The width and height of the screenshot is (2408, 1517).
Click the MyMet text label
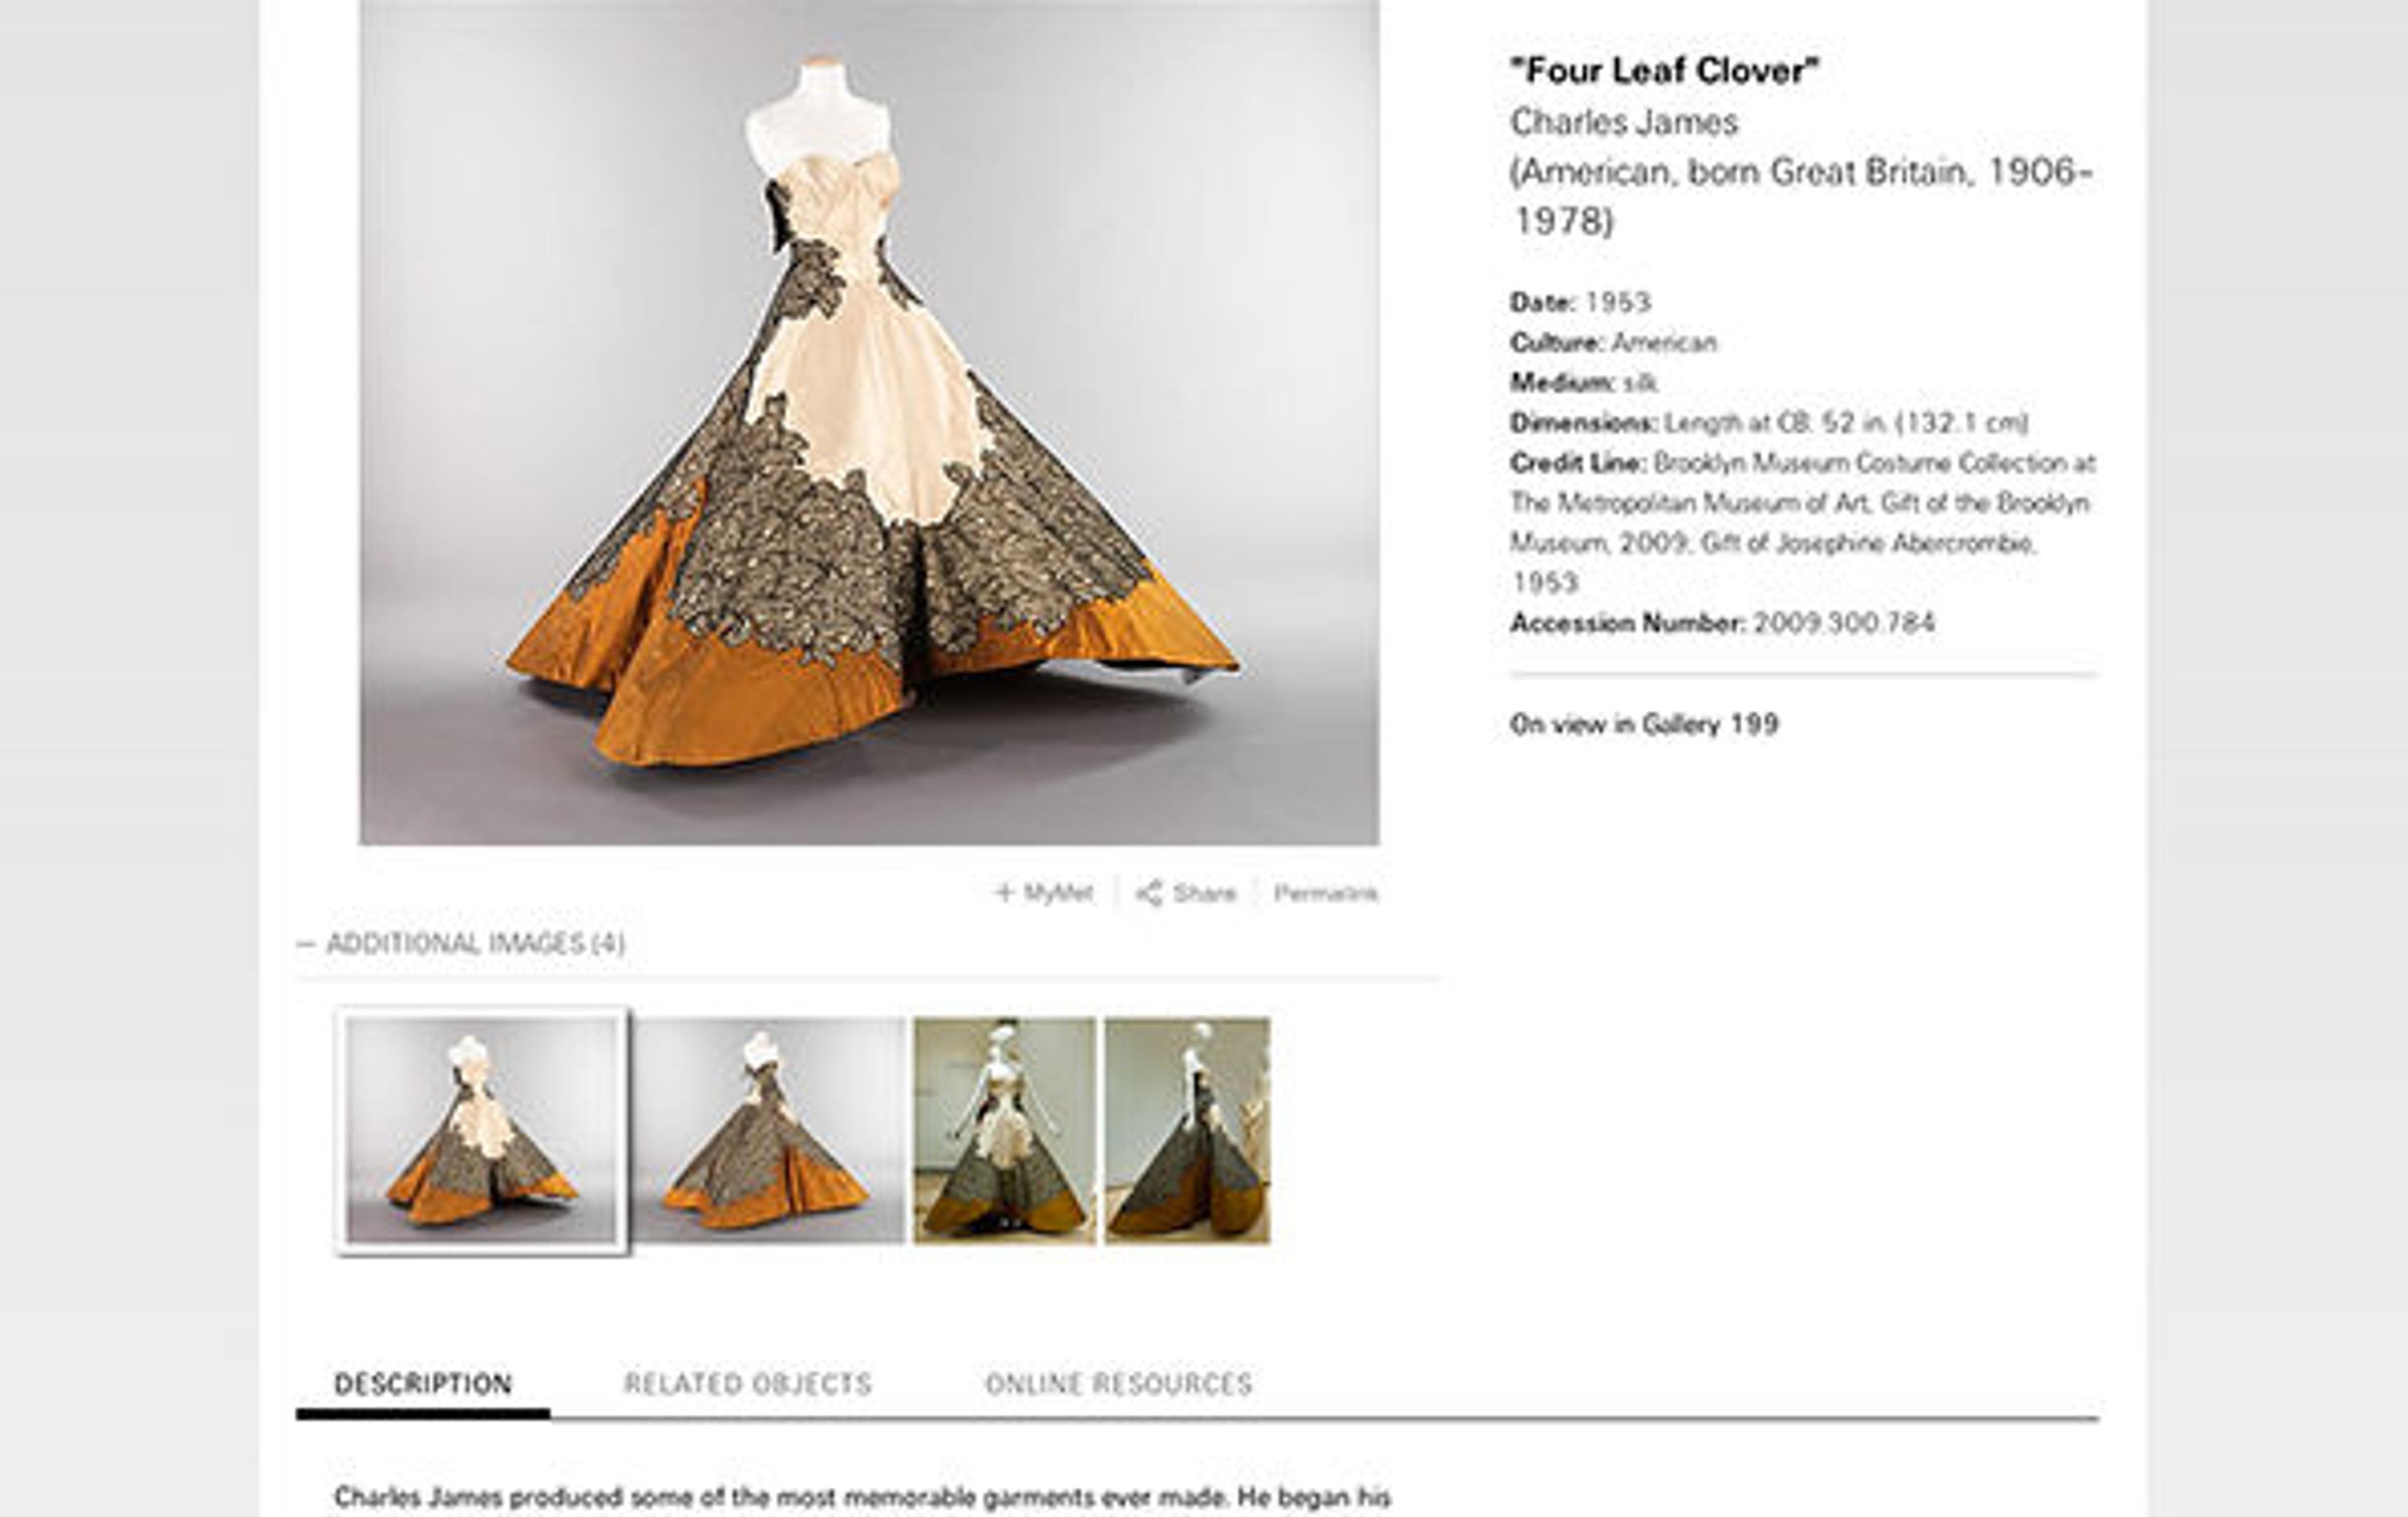pyautogui.click(x=1058, y=893)
